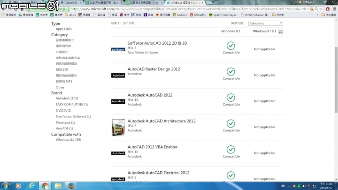Click Compatible checkmark icon for SofTutor AutoCAD
Viewport: 338px width, 190px height.
(x=231, y=46)
